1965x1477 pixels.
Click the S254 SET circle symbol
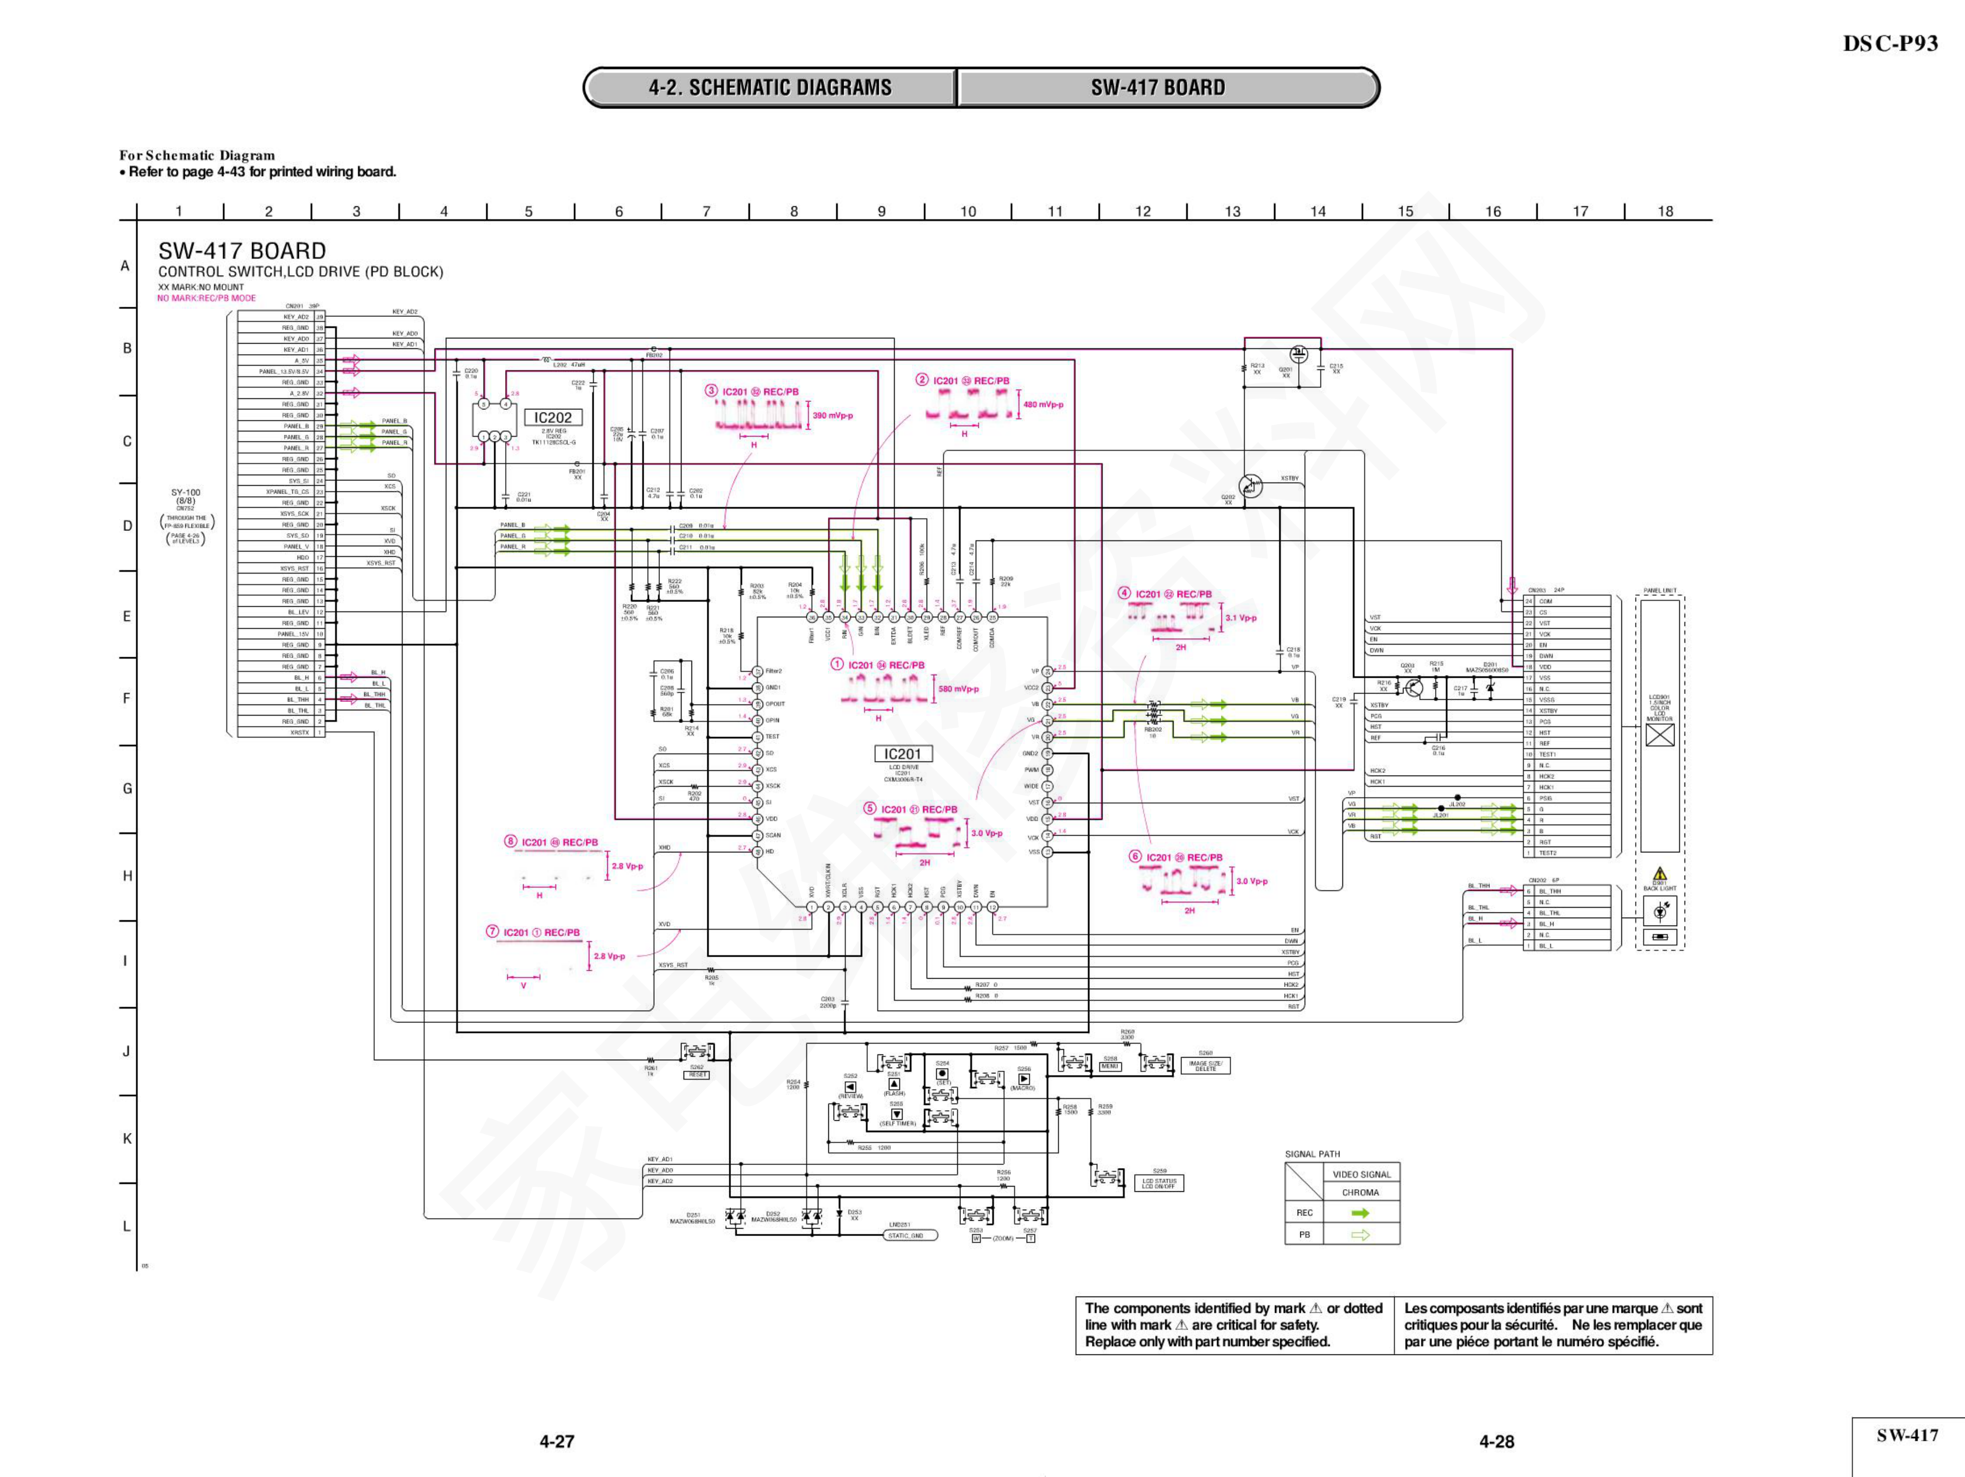943,1073
